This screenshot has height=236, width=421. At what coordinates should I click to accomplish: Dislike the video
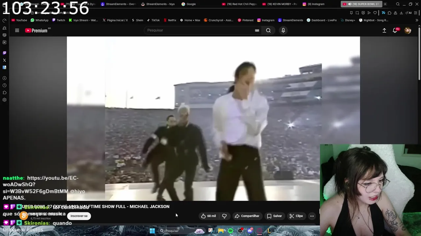pos(224,216)
